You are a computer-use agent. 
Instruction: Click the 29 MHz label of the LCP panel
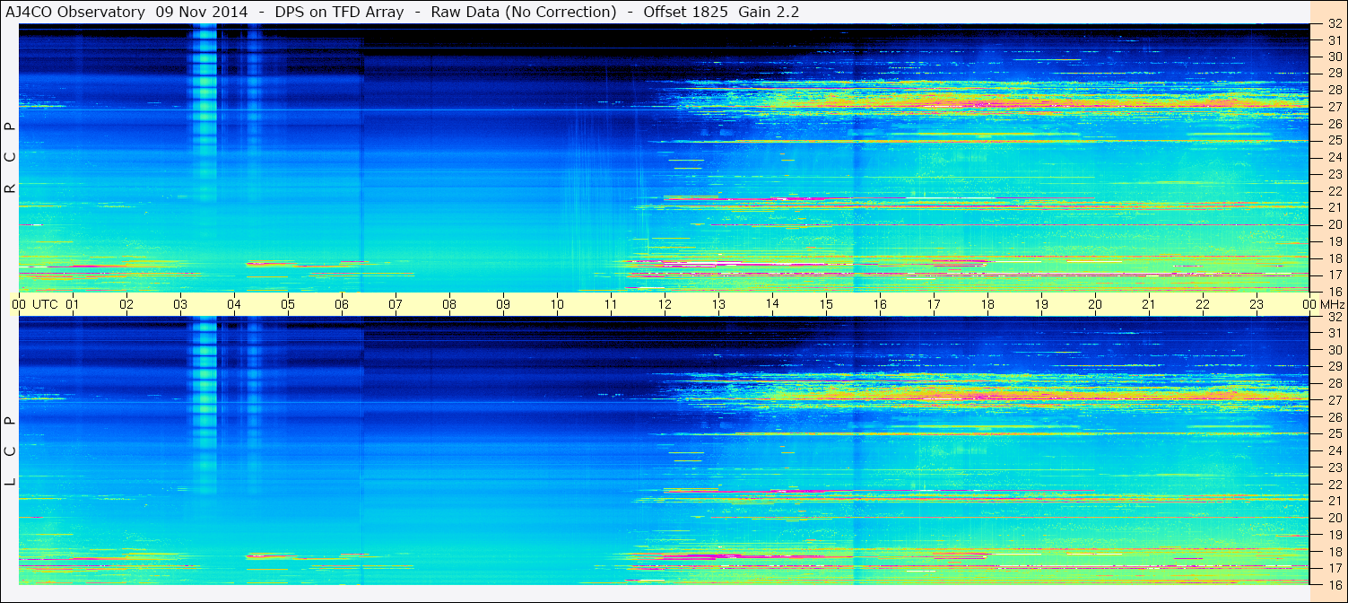click(1335, 366)
